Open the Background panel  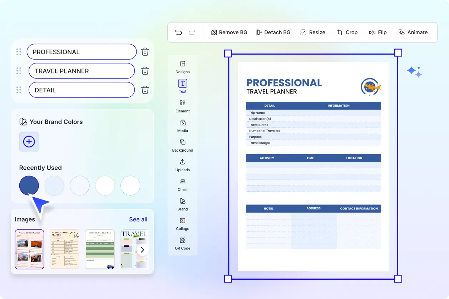tap(182, 145)
